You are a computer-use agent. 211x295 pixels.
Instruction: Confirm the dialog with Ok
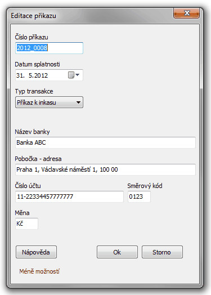tap(117, 252)
